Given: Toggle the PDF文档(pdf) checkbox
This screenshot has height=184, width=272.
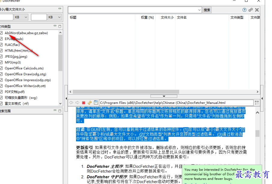Looking at the screenshot, I should coord(2,92).
